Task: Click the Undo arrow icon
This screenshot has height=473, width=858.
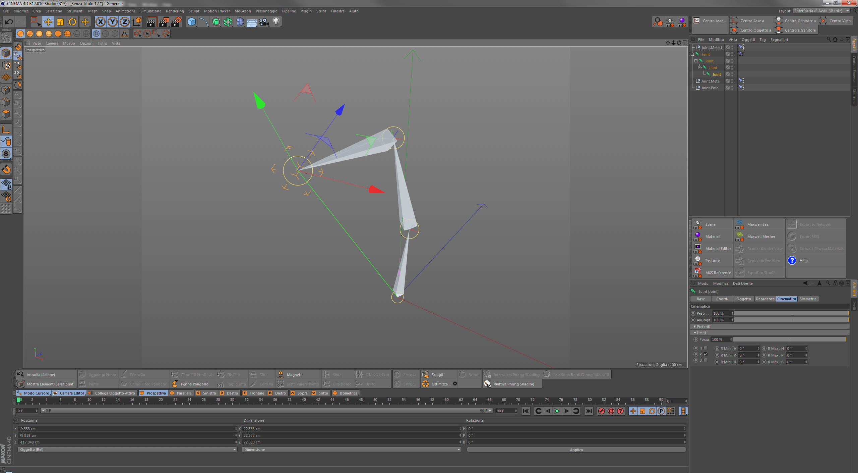Action: (9, 22)
